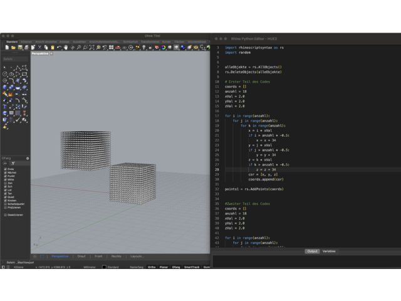
Task: Click the blue render sphere icon
Action: tap(183, 48)
